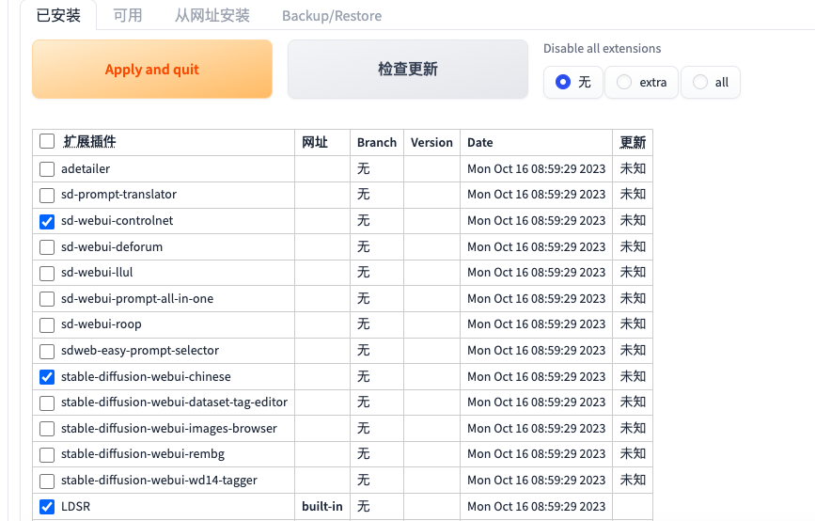
Task: Enable the sd-prompt-translator checkbox
Action: (47, 195)
